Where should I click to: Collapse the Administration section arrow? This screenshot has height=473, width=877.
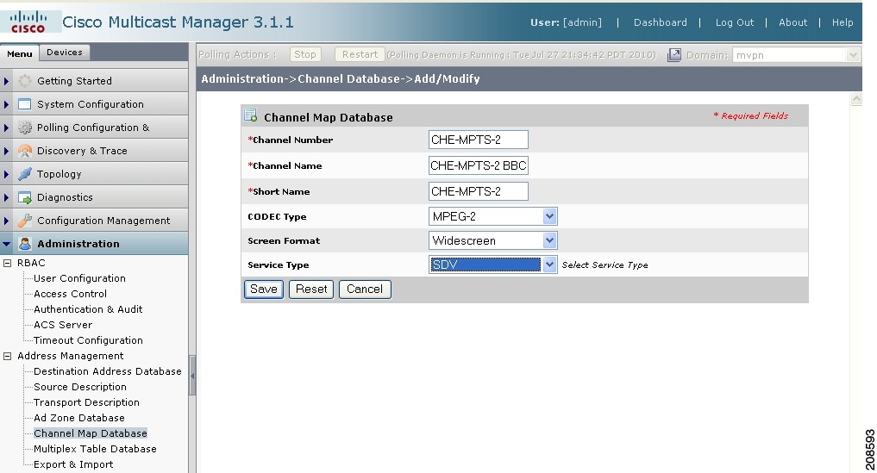[7, 244]
